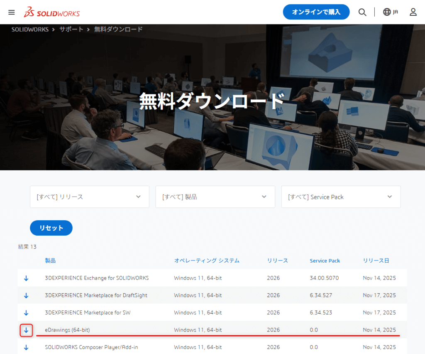Open the user account profile icon
Image resolution: width=425 pixels, height=354 pixels.
pos(413,12)
